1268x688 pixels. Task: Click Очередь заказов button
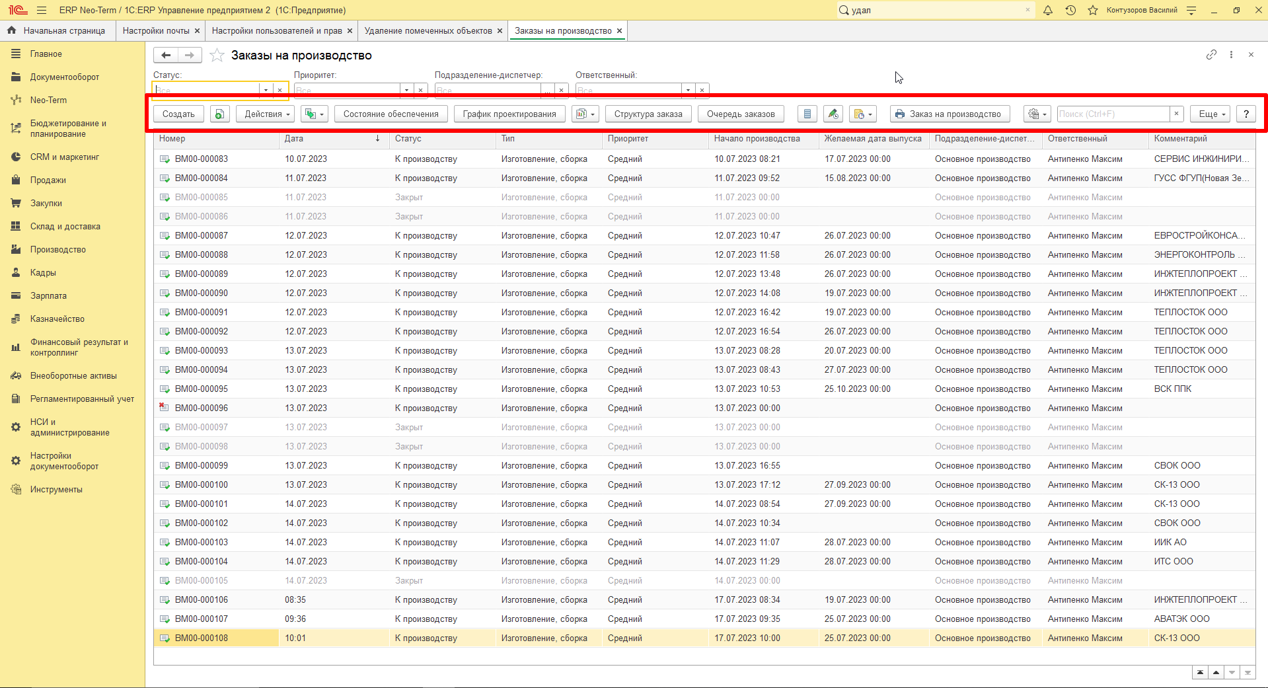tap(741, 114)
